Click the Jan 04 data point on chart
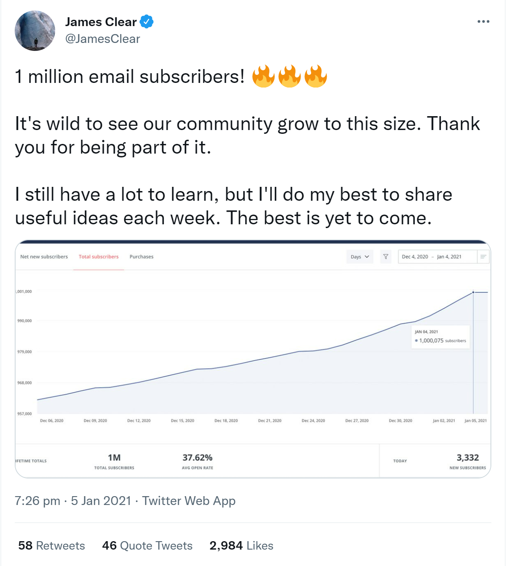This screenshot has width=509, height=566. (x=473, y=292)
